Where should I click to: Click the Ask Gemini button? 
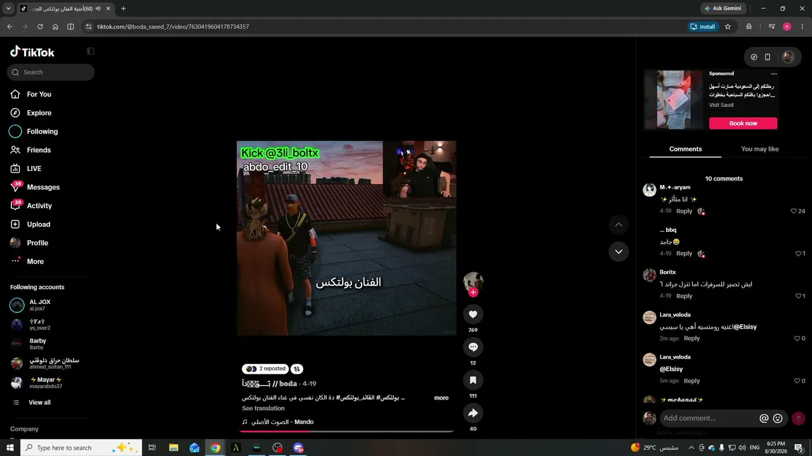click(723, 9)
